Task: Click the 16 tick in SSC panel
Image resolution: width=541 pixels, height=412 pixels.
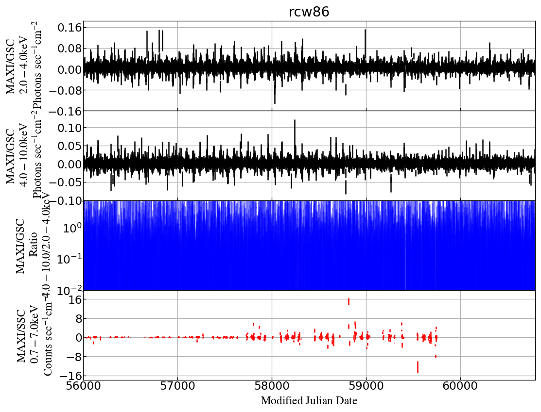Action: 75,299
